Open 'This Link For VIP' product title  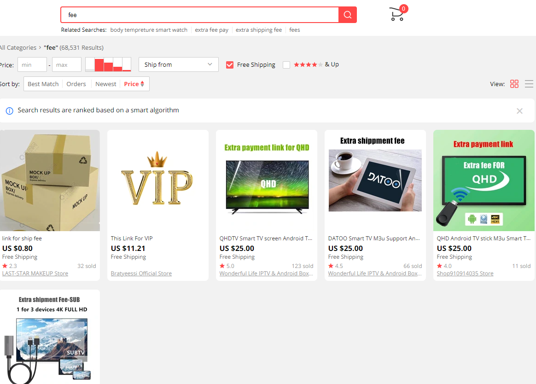(x=132, y=239)
